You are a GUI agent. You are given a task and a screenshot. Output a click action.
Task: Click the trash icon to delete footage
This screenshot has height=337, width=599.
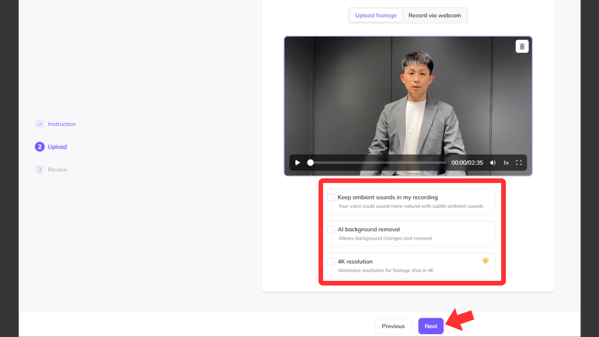(x=522, y=46)
